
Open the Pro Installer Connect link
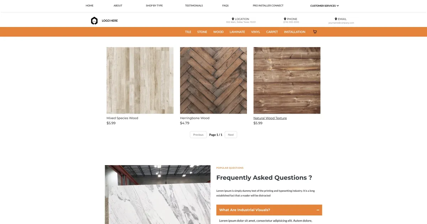pyautogui.click(x=268, y=6)
